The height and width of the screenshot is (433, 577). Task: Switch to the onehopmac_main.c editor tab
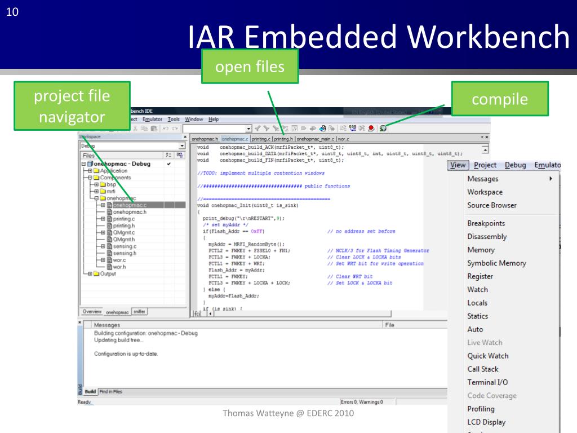(x=316, y=139)
